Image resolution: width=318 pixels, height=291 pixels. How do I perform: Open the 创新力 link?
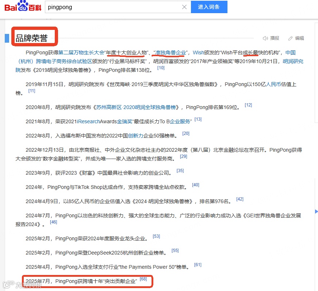click(135, 136)
